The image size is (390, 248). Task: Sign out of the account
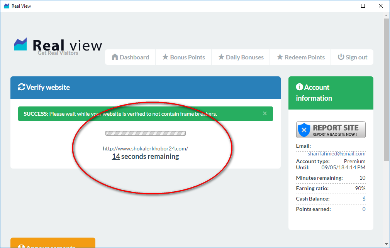pyautogui.click(x=352, y=57)
